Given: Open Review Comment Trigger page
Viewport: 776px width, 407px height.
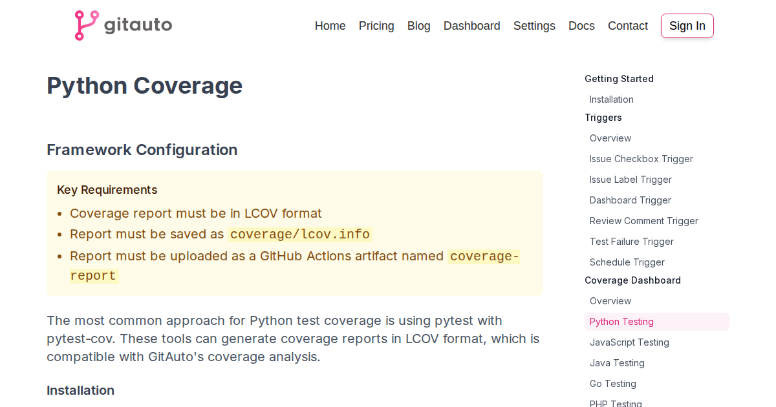Looking at the screenshot, I should [x=643, y=221].
